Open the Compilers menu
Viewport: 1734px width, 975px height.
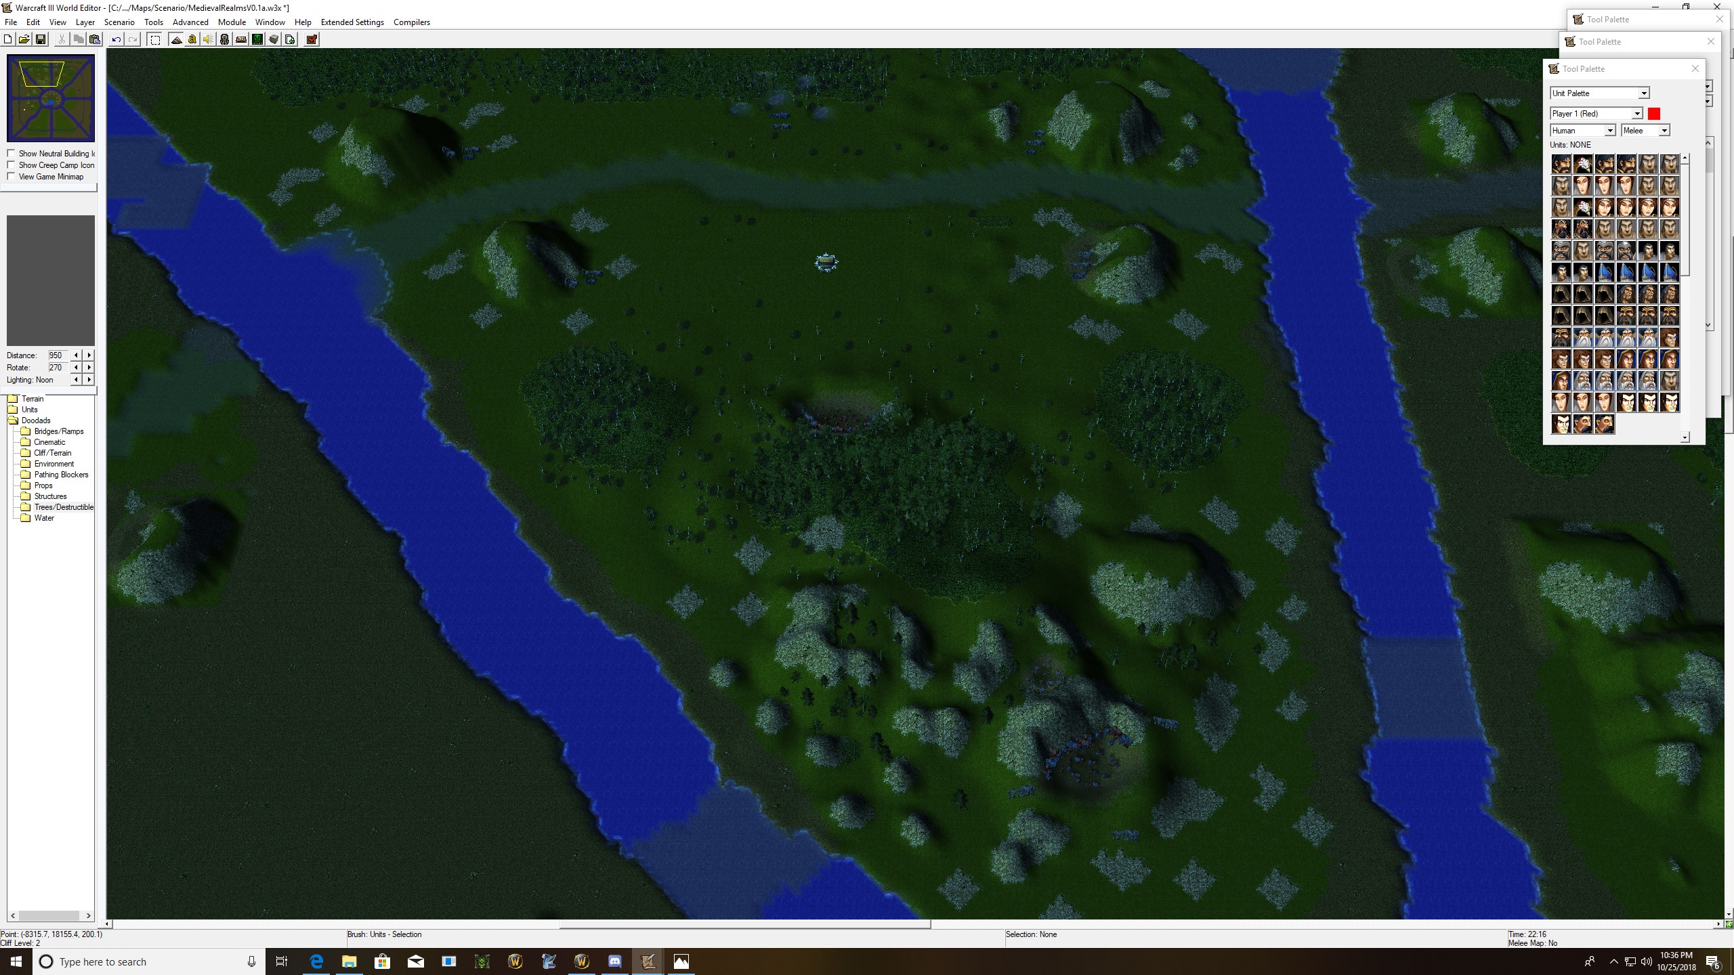pos(412,22)
